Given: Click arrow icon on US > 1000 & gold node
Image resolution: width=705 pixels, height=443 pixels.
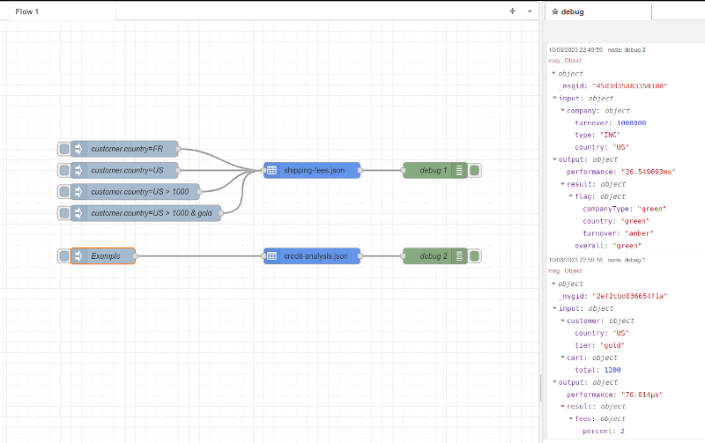Looking at the screenshot, I should pyautogui.click(x=78, y=213).
